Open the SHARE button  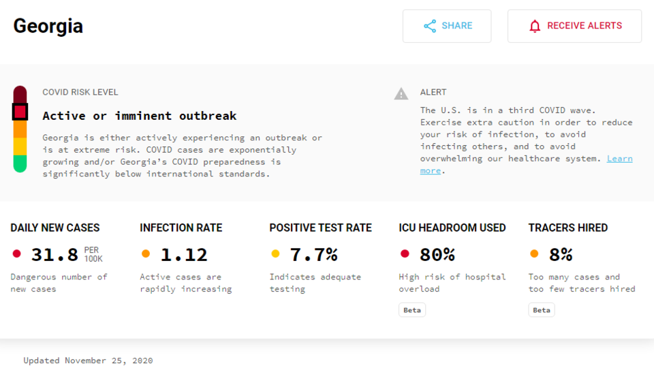pyautogui.click(x=447, y=26)
